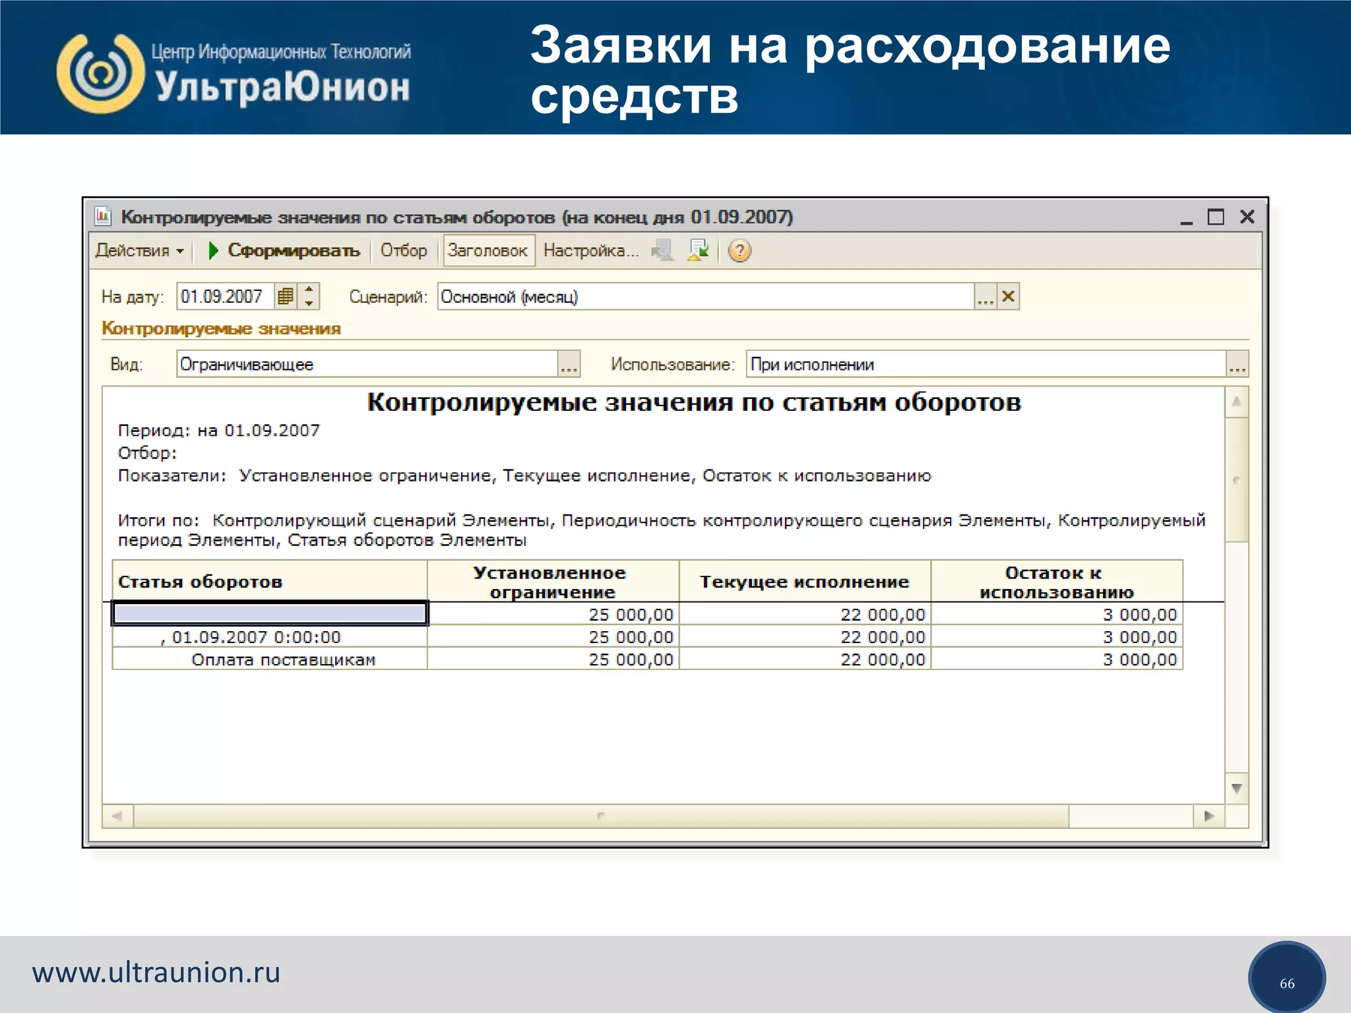
Task: Click the Отбор toolbar button
Action: [404, 251]
